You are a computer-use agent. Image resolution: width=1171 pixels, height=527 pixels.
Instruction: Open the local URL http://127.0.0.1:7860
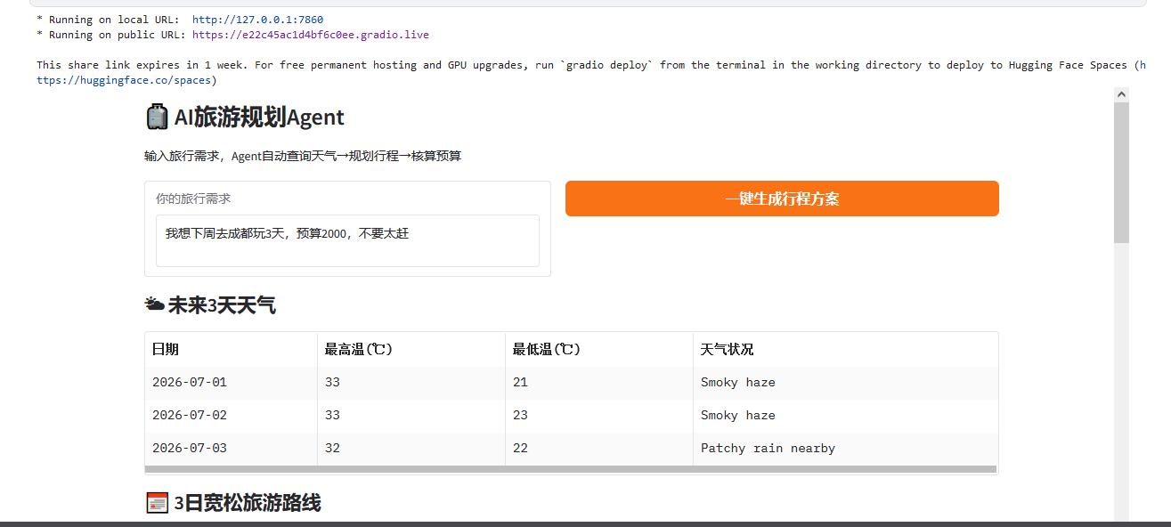pyautogui.click(x=257, y=20)
